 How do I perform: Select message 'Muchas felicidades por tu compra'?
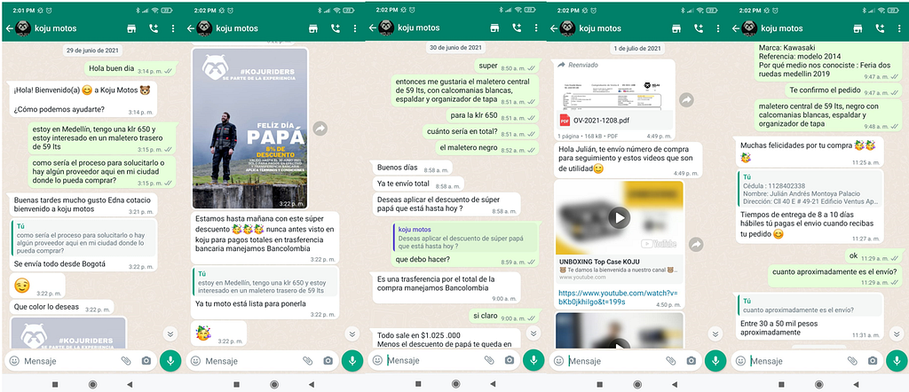[x=810, y=151]
